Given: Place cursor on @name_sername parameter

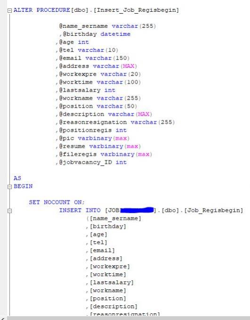Looking at the screenshot, I should (83, 26).
